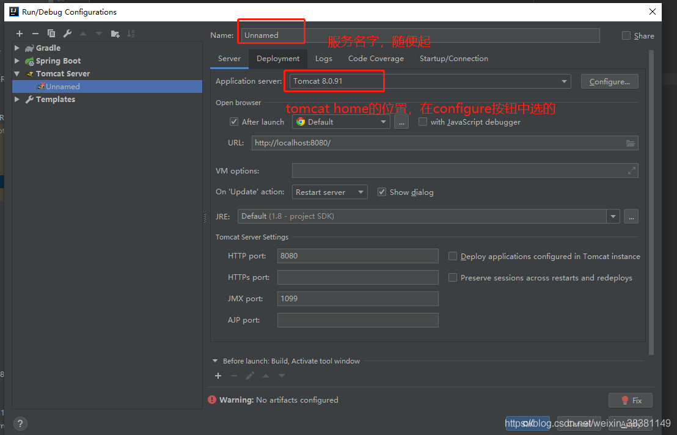The image size is (677, 435).
Task: Open the Application server dropdown
Action: [x=563, y=81]
